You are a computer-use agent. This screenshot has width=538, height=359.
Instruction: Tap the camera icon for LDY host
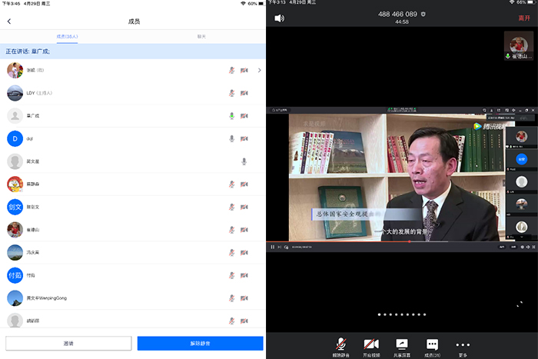244,93
